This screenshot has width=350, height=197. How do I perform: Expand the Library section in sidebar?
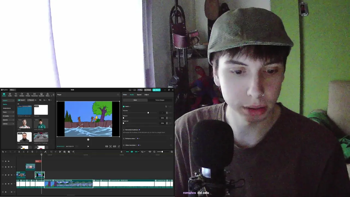[8, 124]
